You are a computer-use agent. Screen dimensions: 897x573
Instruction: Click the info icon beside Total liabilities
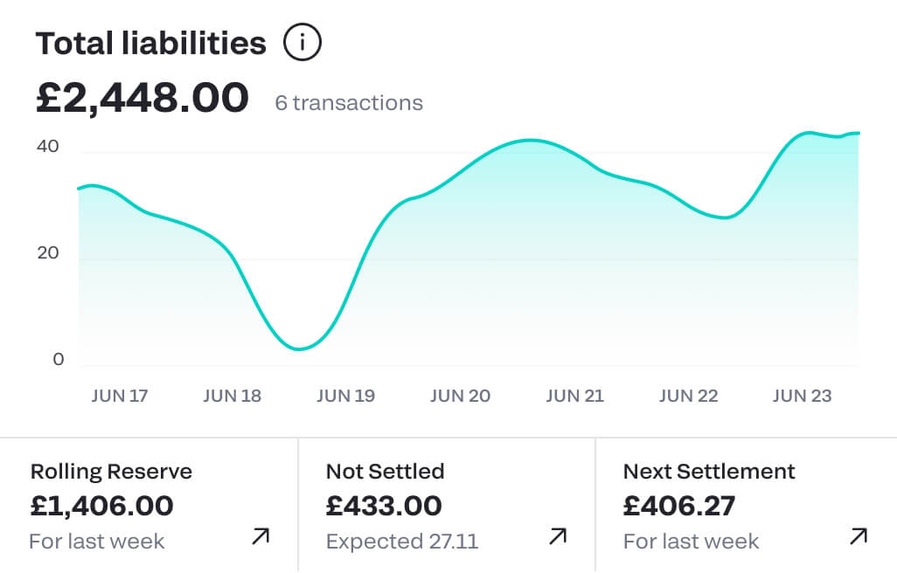[302, 43]
